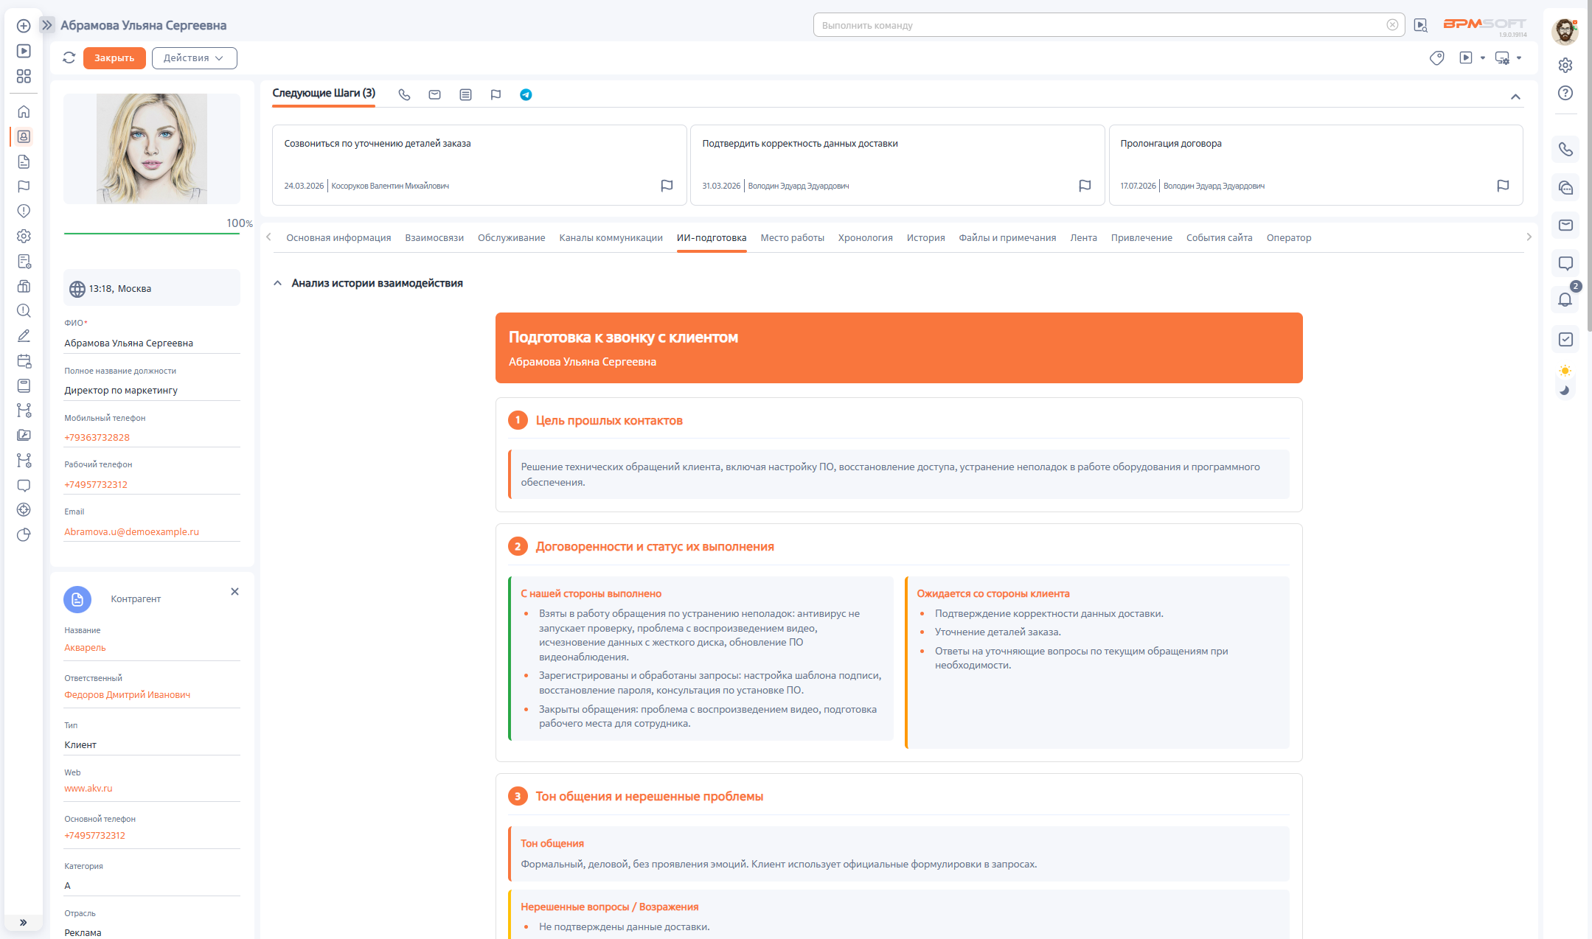
Task: Click the refresh icon next to Закрыть
Action: tap(69, 57)
